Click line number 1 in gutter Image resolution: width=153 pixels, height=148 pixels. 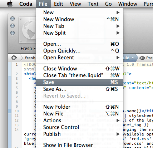coord(17,65)
